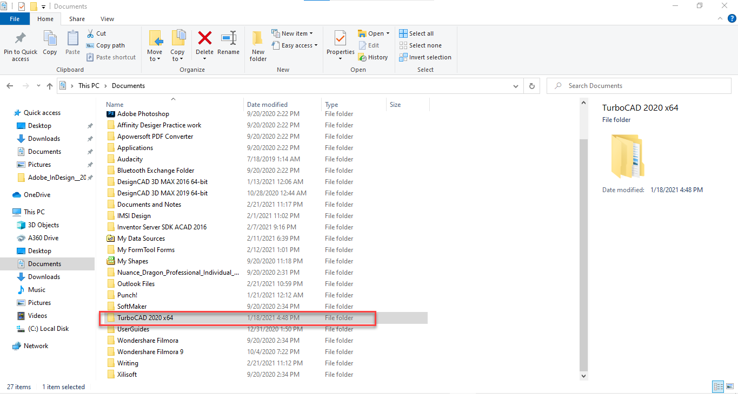Viewport: 738px width, 394px height.
Task: Click Copy path in Clipboard group
Action: (105, 45)
